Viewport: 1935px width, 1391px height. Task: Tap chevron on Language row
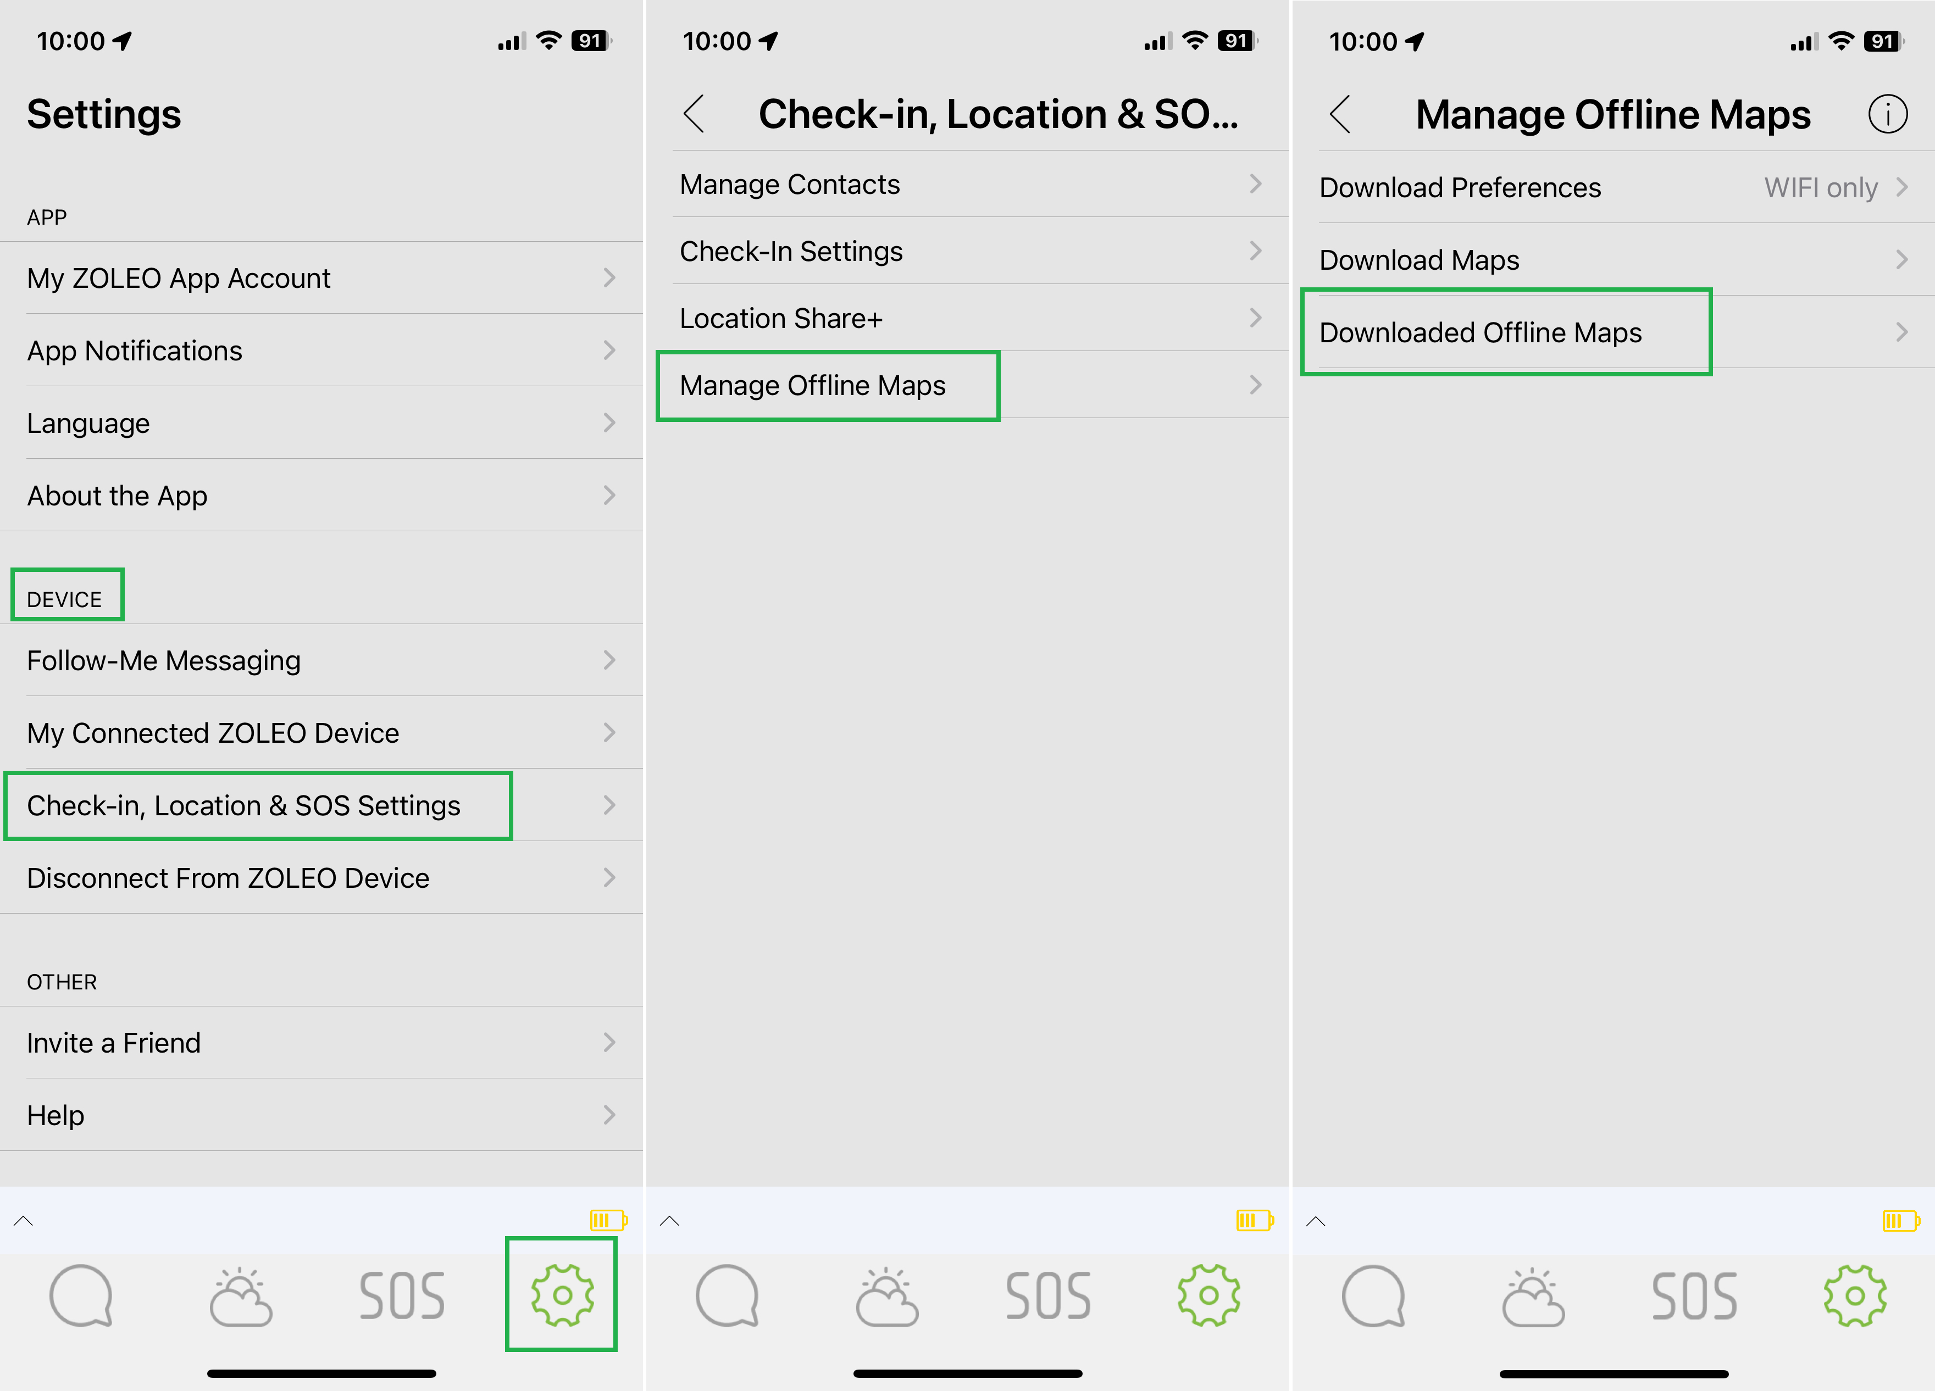609,422
